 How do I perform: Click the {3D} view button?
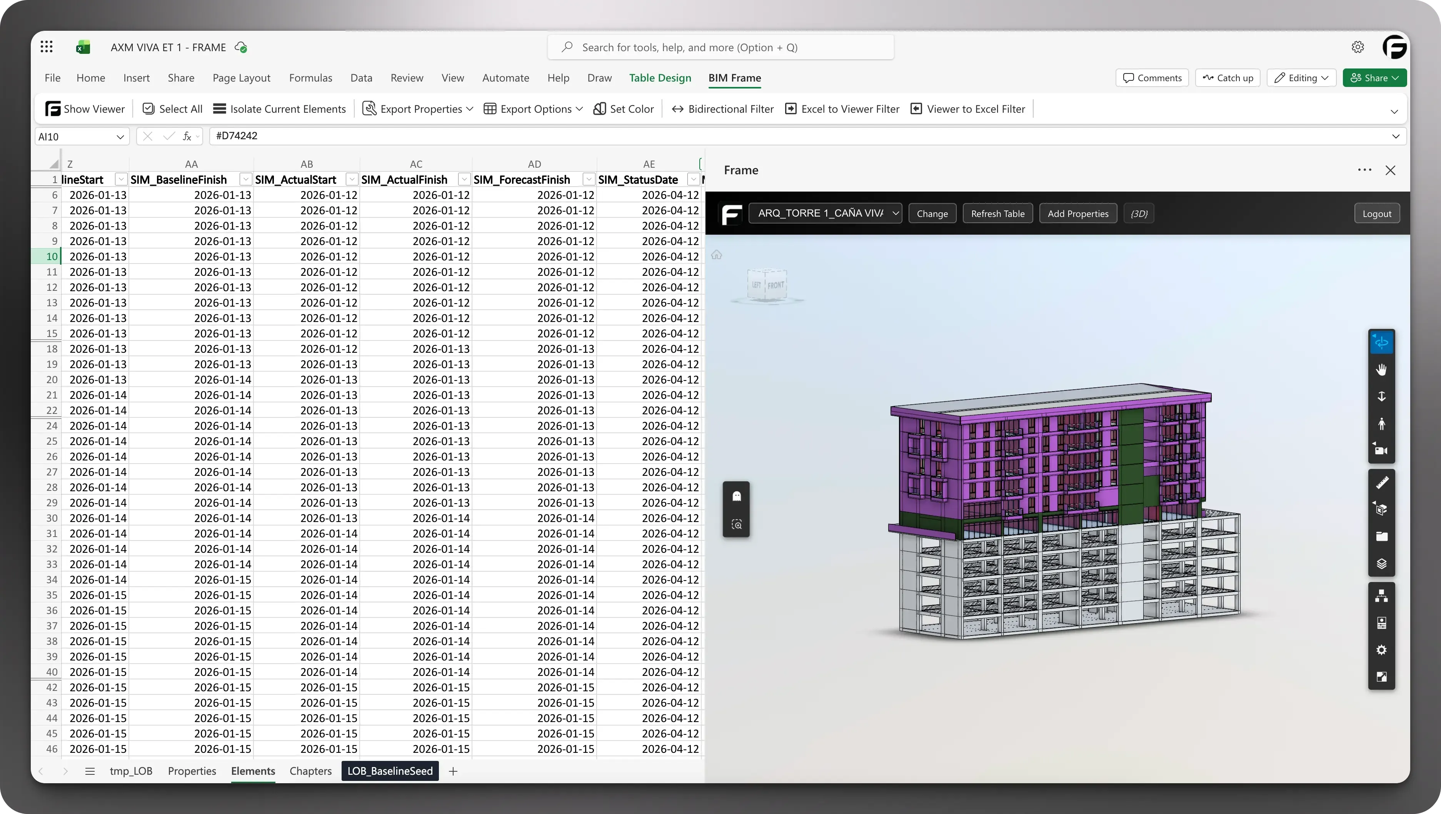(x=1138, y=213)
